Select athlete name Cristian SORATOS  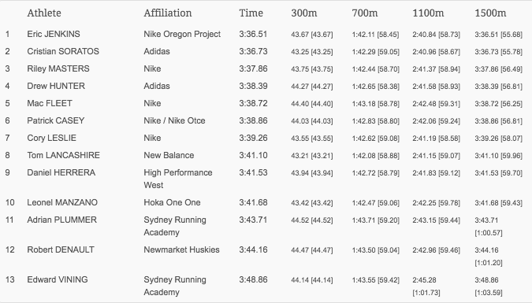(x=63, y=51)
